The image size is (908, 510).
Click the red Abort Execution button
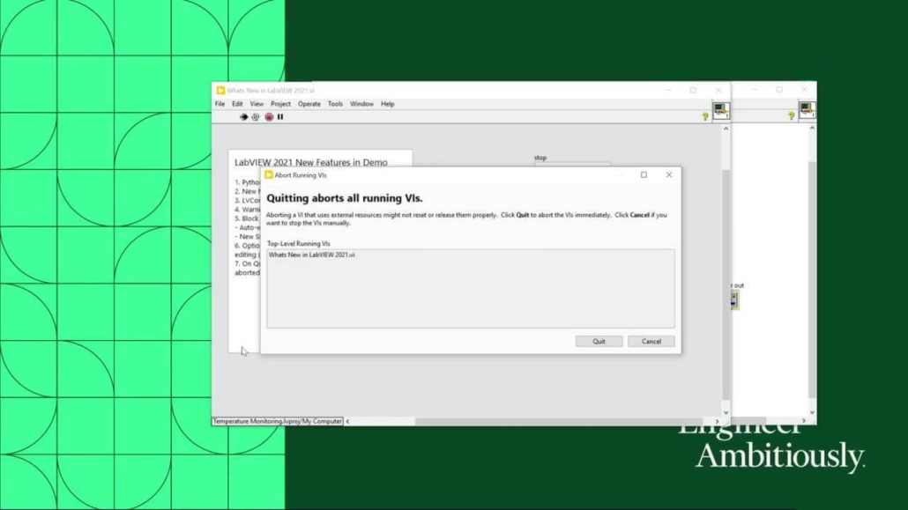pyautogui.click(x=269, y=117)
